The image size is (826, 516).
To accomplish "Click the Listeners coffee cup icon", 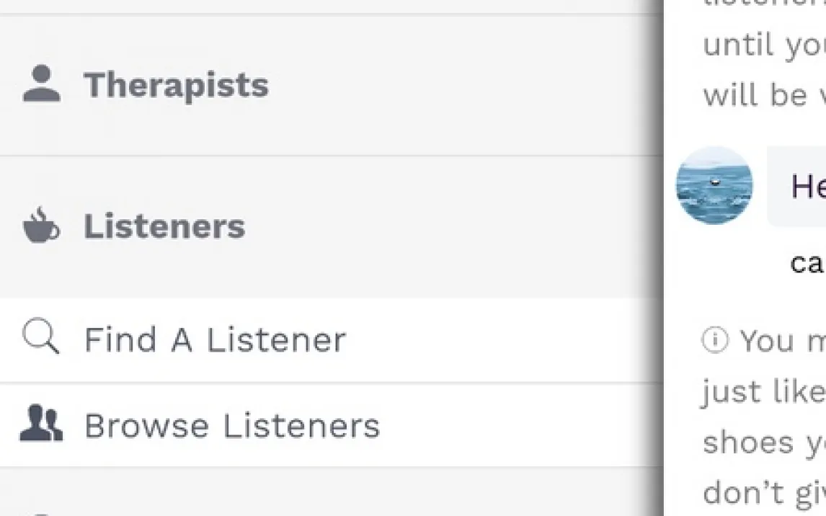I will (x=41, y=226).
